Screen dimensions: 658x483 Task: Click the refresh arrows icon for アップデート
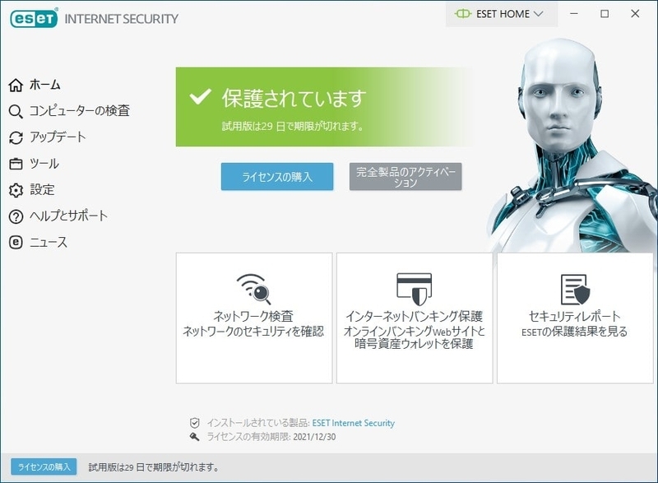coord(16,137)
